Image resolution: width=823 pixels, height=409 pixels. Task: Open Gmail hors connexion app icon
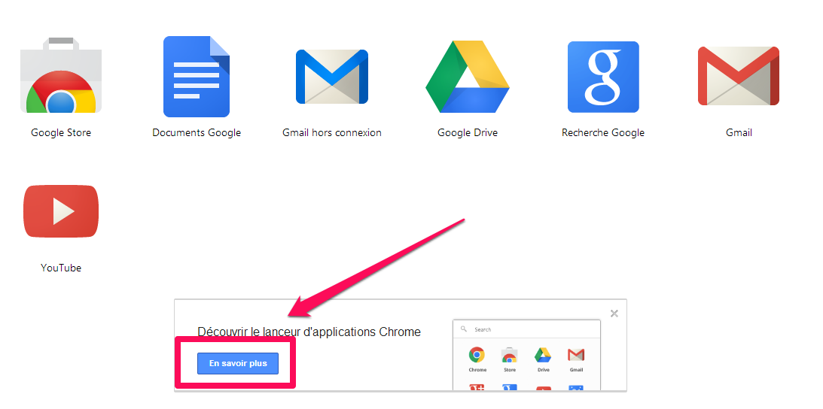pos(332,77)
